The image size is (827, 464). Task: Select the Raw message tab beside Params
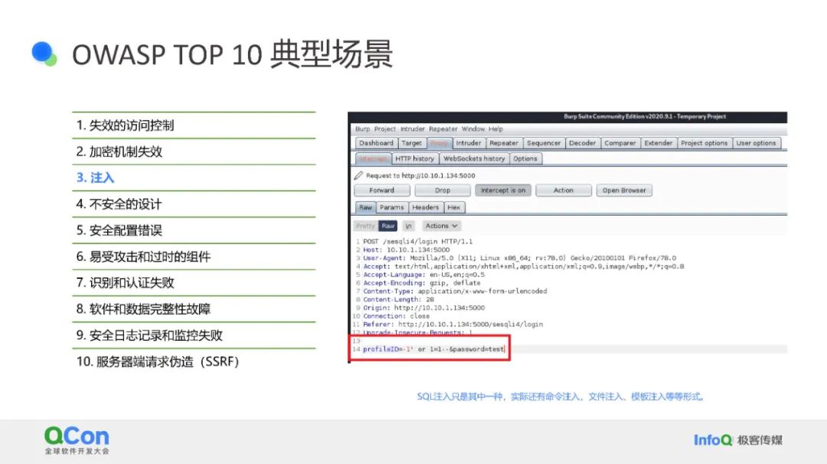(365, 207)
